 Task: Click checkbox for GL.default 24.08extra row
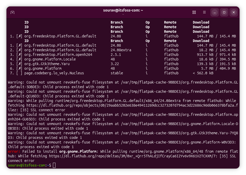click(19, 50)
